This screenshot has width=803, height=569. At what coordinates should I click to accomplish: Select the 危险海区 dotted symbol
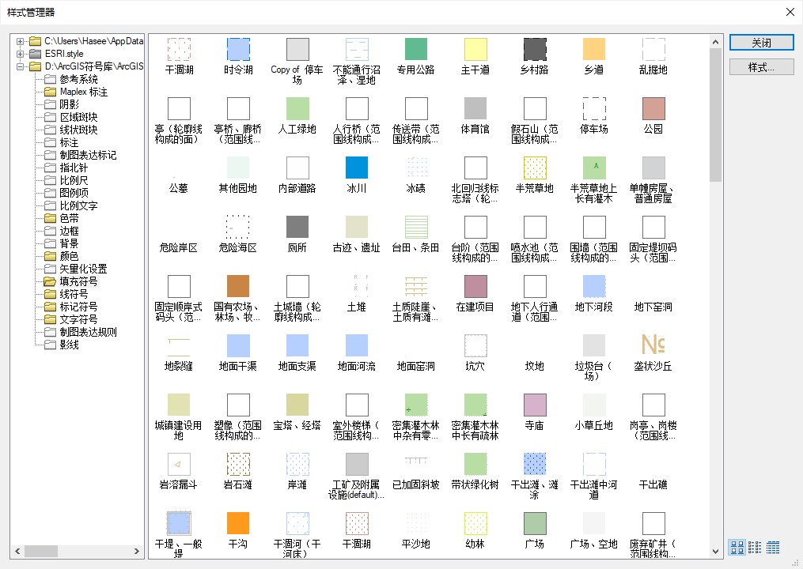[x=238, y=227]
